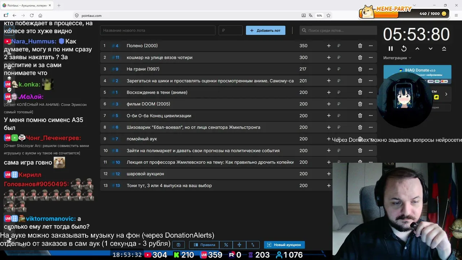Screen dimensions: 462x260
Task: Start a Новый аукцион
Action: (x=285, y=245)
